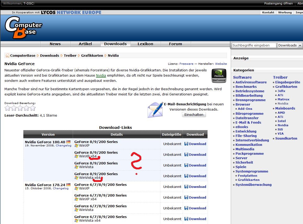Open Festplatten under Systemprogramme

click(248, 176)
